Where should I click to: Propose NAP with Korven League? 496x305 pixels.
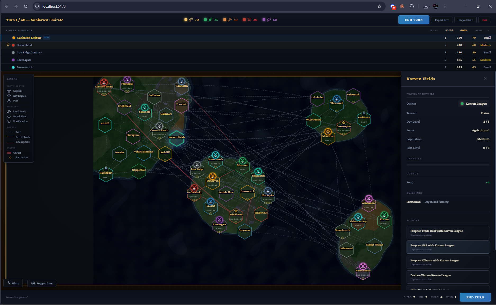(448, 247)
